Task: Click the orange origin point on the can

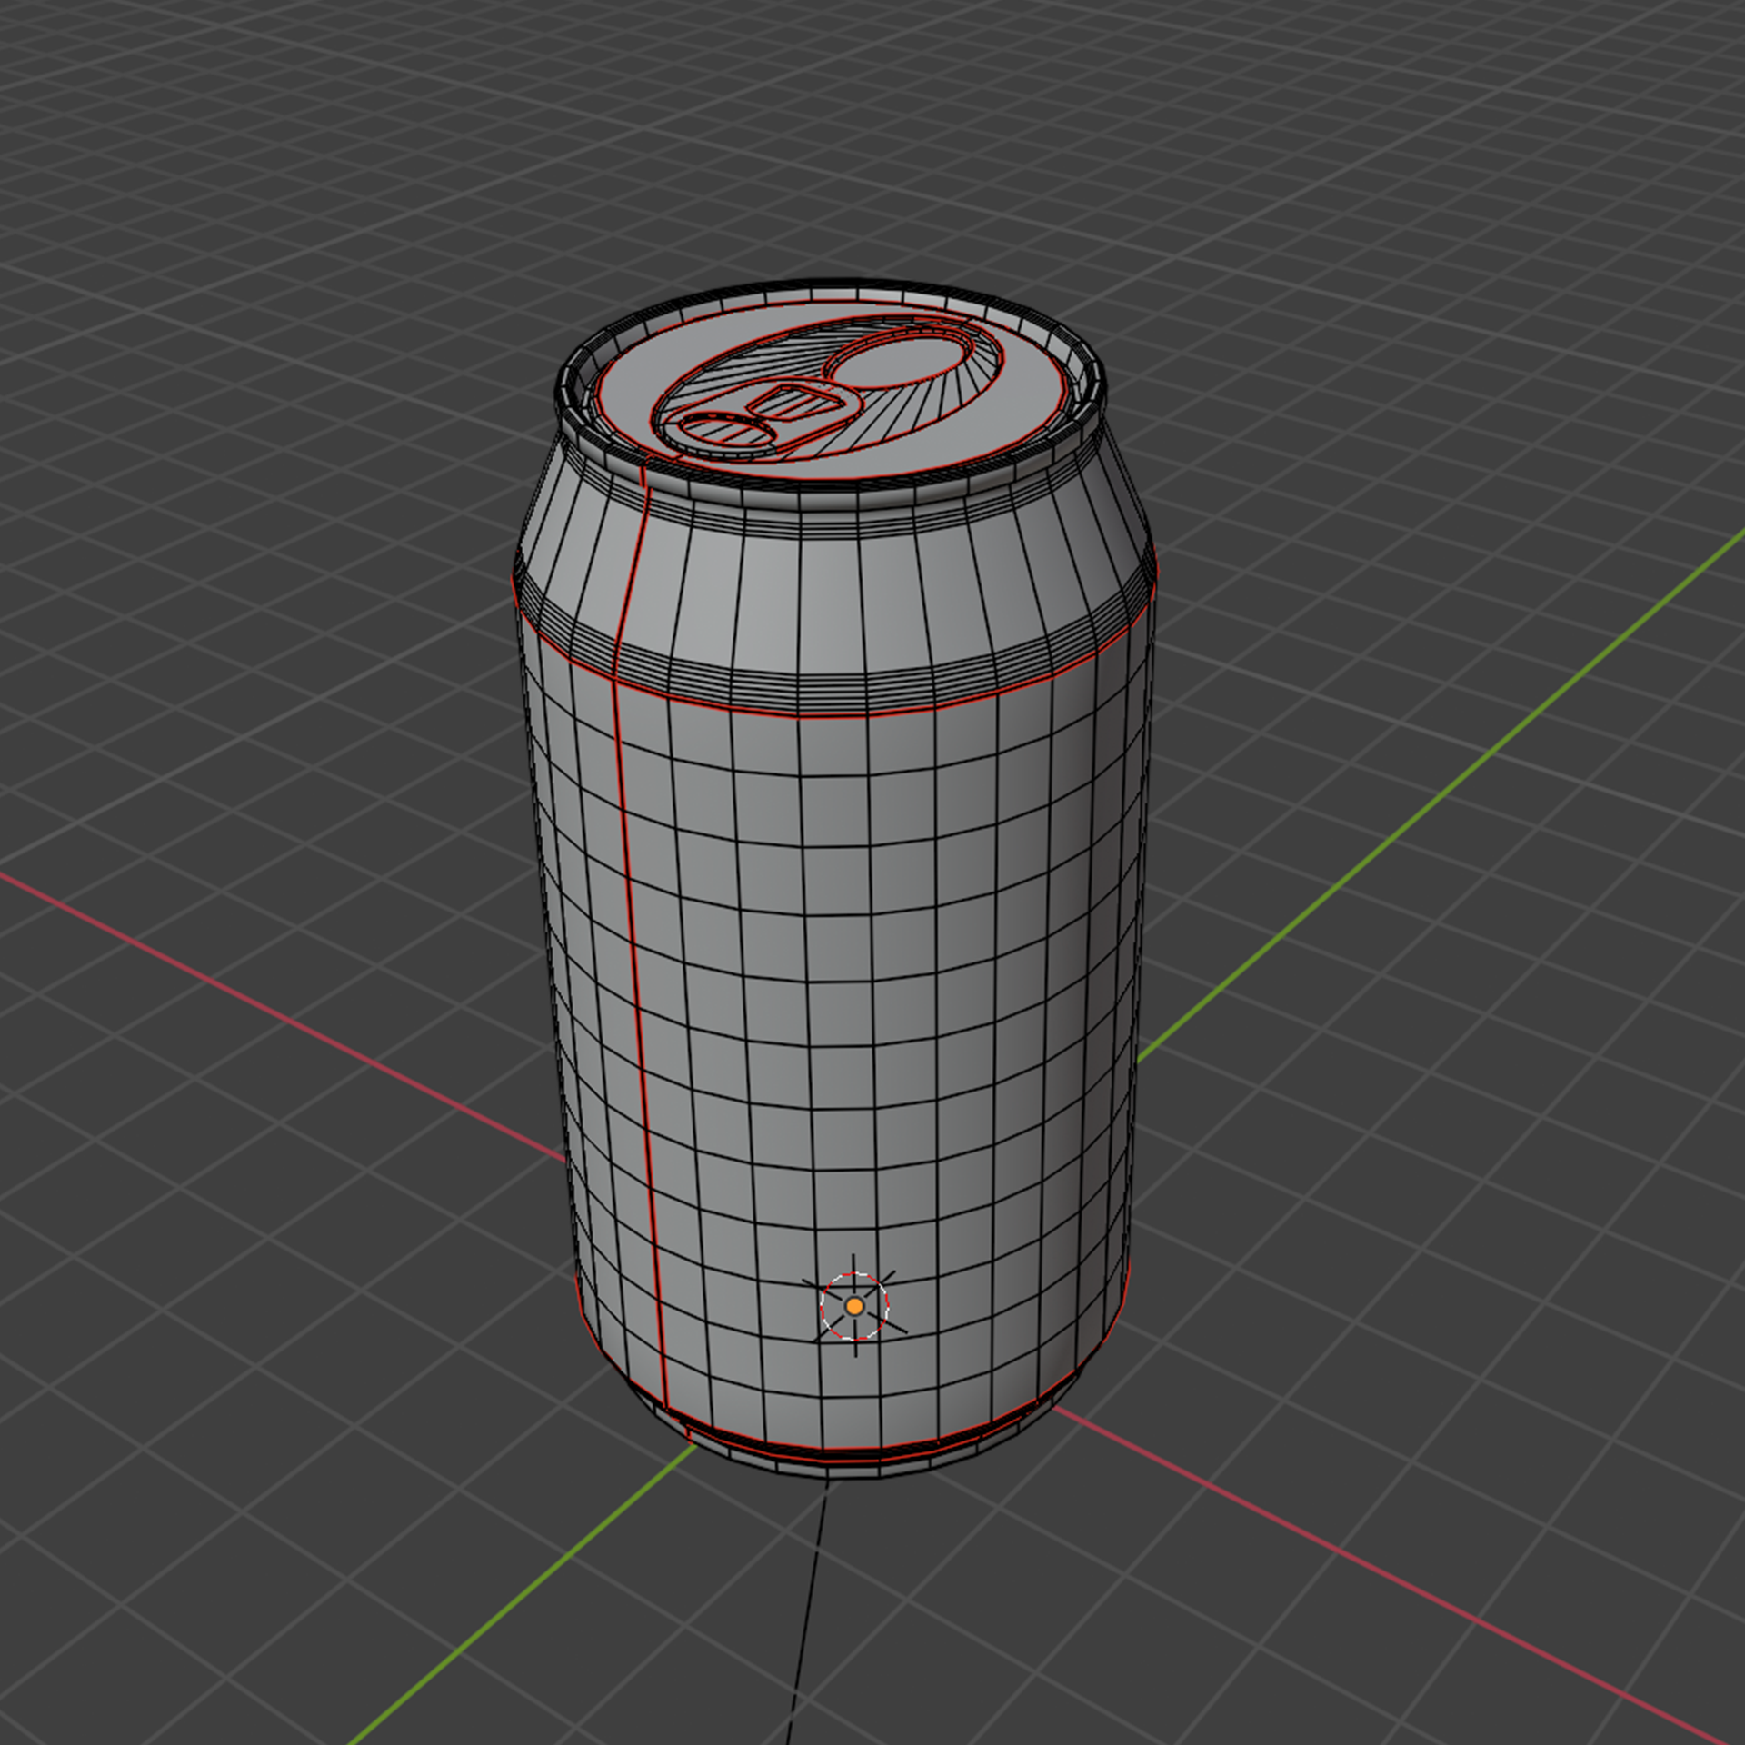Action: pos(854,1306)
